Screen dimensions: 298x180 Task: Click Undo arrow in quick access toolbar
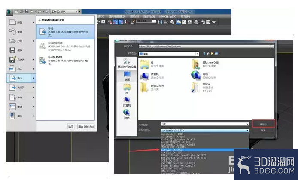(x=32, y=12)
